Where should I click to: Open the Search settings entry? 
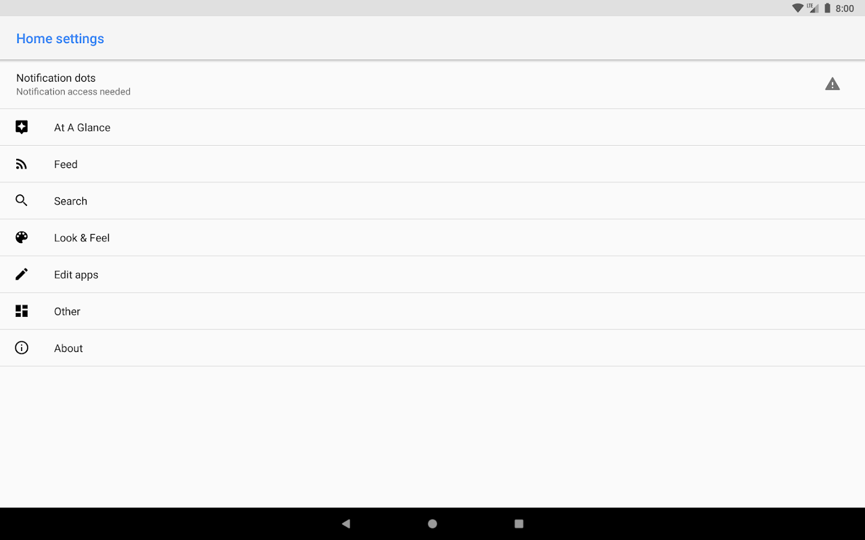pos(432,201)
